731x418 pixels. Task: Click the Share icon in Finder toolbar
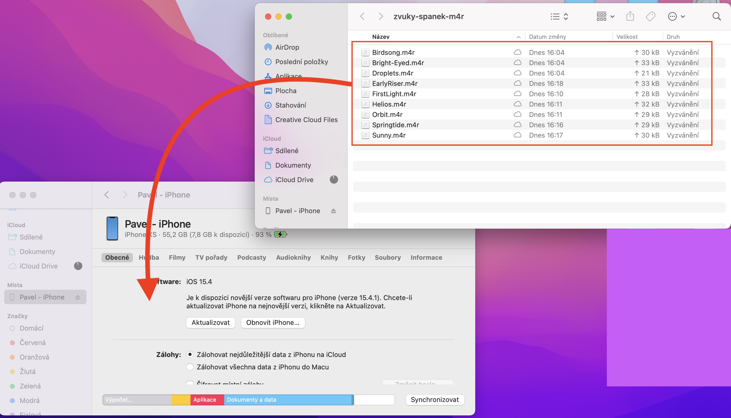(x=630, y=16)
